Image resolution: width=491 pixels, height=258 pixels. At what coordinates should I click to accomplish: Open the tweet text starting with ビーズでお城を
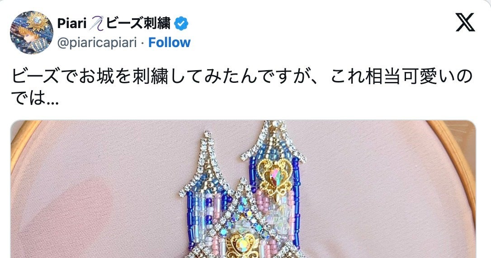(241, 87)
